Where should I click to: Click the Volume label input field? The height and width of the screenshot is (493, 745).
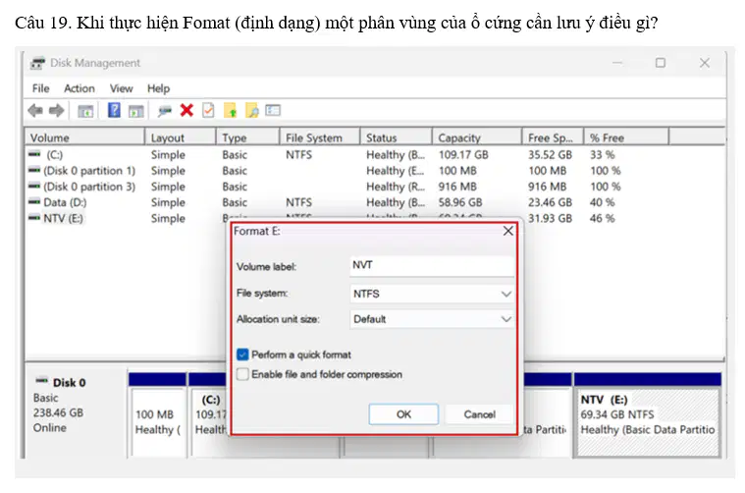click(x=432, y=265)
